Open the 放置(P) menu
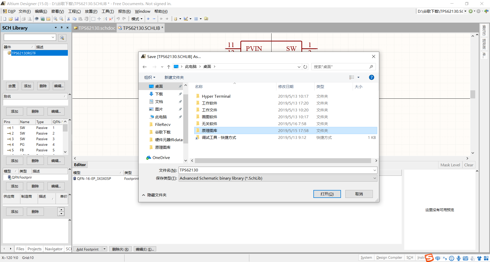The image size is (490, 262). coord(91,11)
